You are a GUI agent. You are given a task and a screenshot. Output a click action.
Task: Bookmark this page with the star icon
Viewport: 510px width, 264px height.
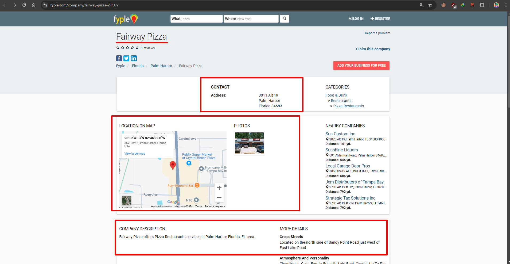(430, 5)
